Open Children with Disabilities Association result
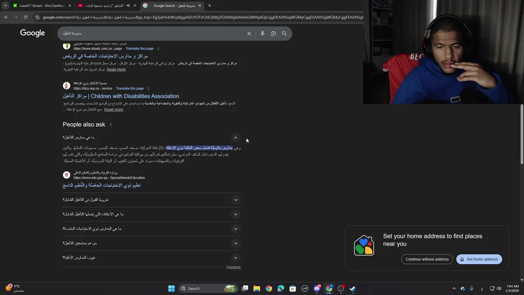524x295 pixels. tap(121, 96)
